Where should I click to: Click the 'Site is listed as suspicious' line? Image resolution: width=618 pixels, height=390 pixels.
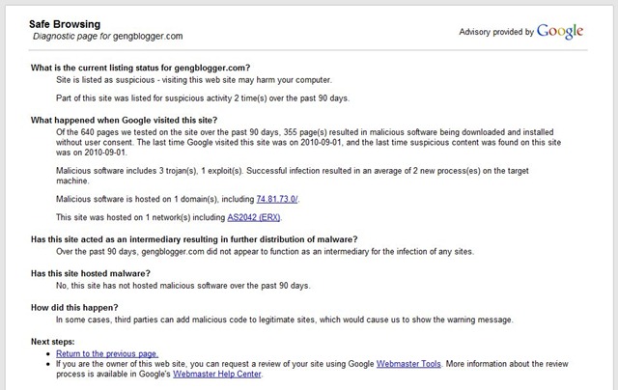[x=194, y=80]
